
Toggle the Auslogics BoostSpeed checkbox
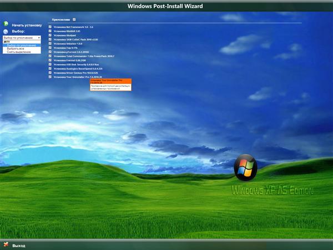50,68
